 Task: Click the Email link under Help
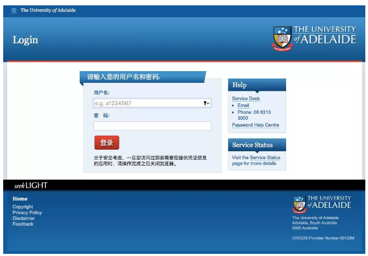(243, 105)
